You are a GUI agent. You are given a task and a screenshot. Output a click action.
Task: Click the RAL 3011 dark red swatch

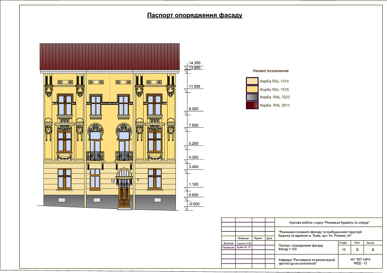(x=252, y=105)
